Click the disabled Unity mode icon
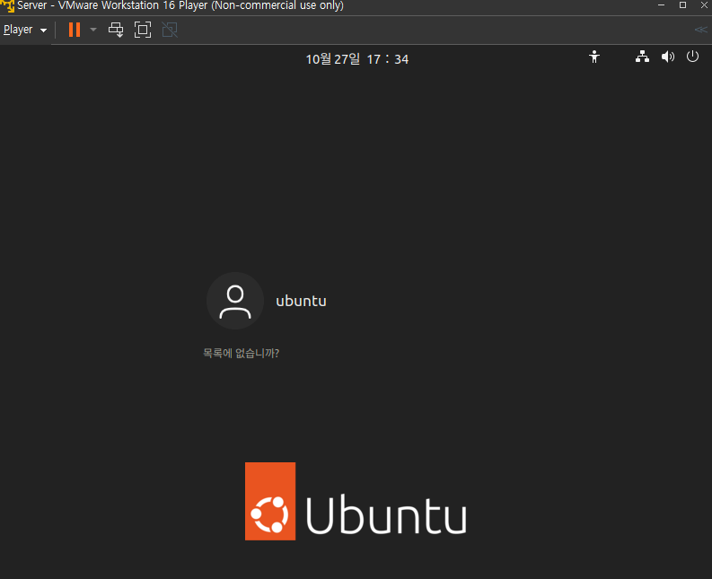The width and height of the screenshot is (712, 579). [170, 30]
